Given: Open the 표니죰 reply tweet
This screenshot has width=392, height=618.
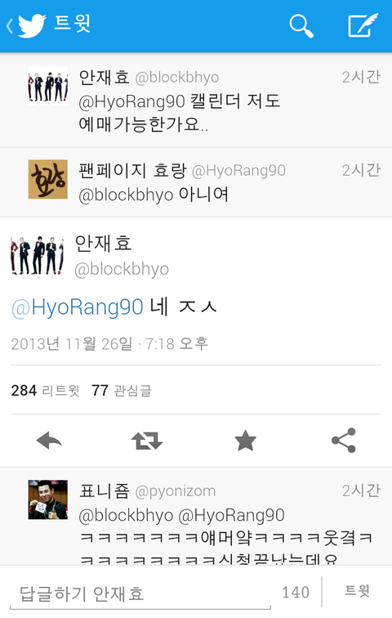Looking at the screenshot, I should (x=196, y=517).
